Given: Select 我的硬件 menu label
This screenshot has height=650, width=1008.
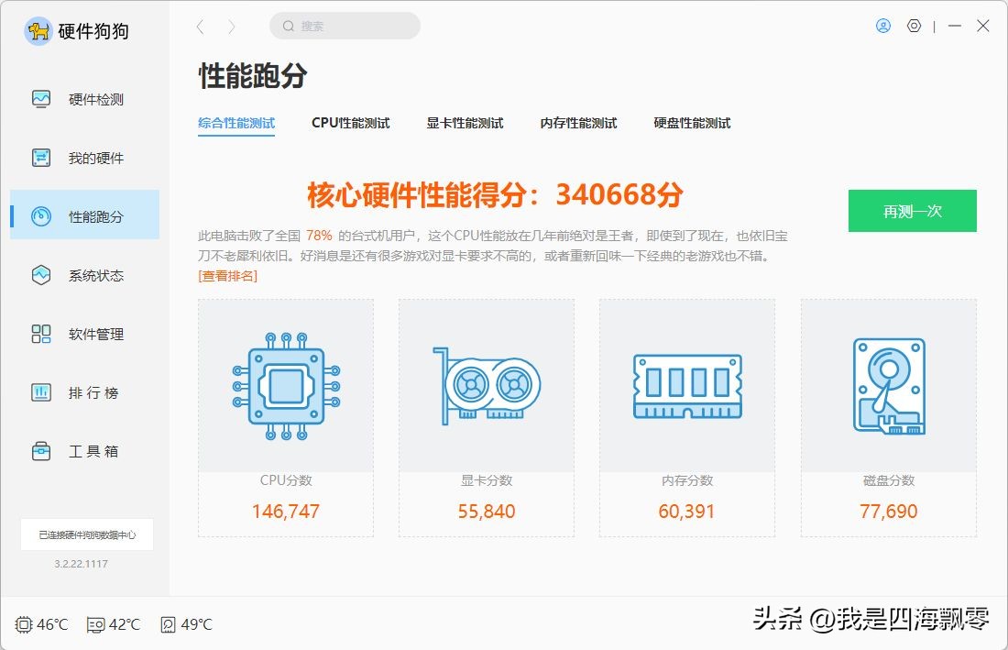Looking at the screenshot, I should pos(96,159).
